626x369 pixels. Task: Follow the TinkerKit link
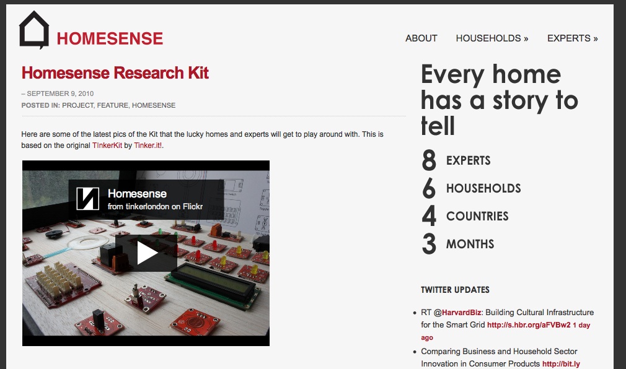point(107,145)
